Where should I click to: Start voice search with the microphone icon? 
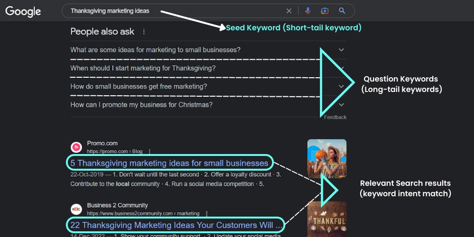[x=308, y=11]
